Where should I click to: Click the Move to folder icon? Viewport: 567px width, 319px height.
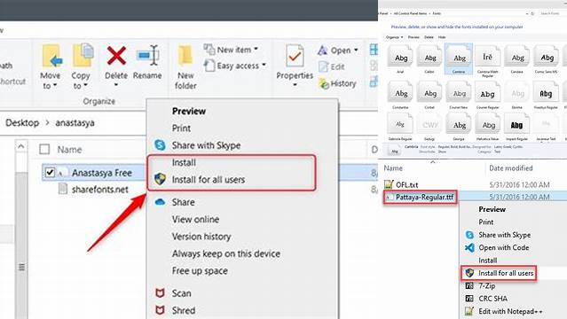(x=51, y=57)
